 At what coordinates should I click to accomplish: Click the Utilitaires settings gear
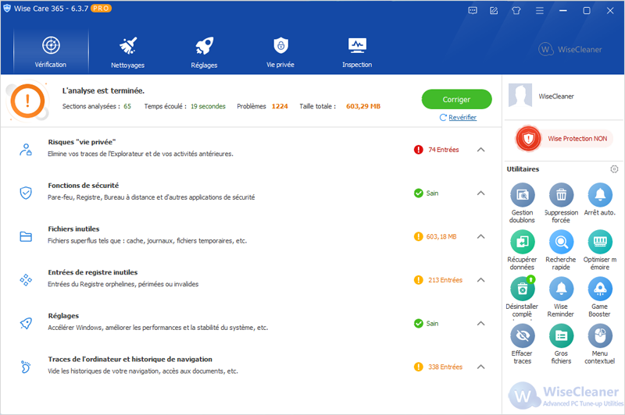(x=614, y=169)
